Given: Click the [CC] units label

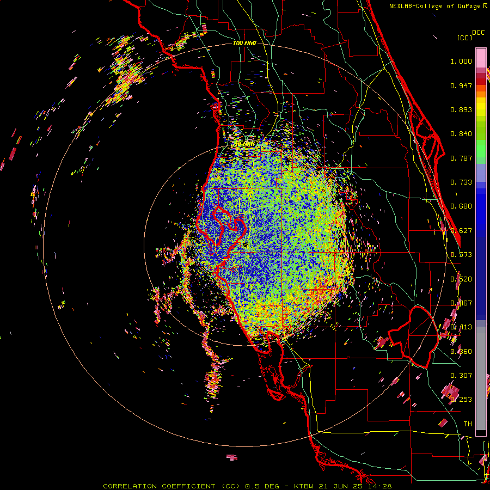Looking at the screenshot, I should click(x=465, y=38).
